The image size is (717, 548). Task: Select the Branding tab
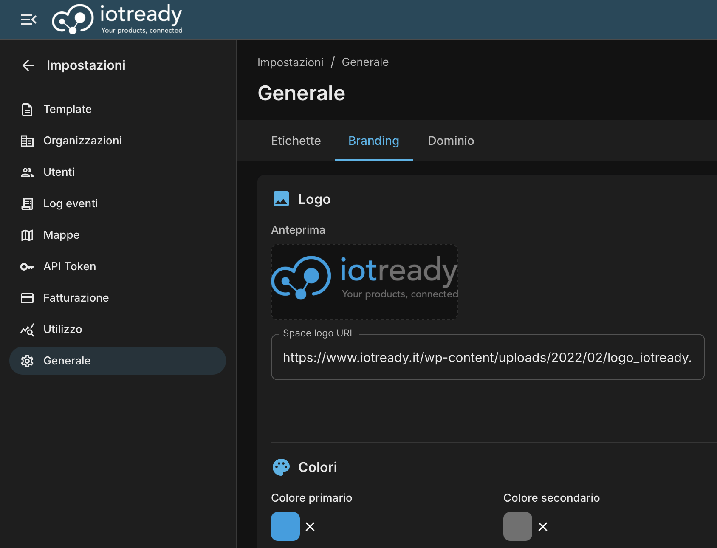[374, 141]
